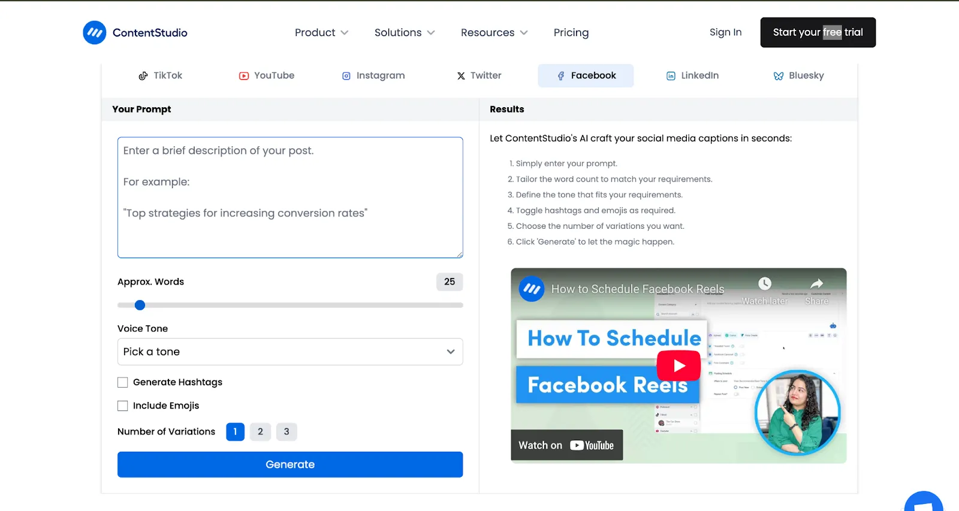
Task: Click the Bluesky butterfly icon
Action: click(x=779, y=76)
